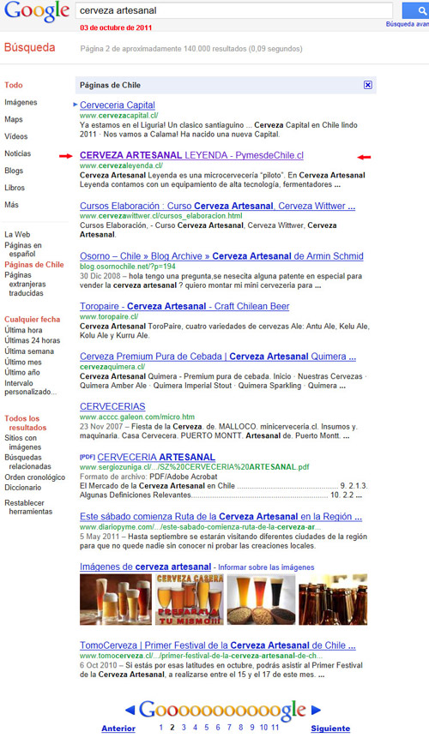Limit results to Último mes
Viewport: 429px width, 738px height.
pos(23,362)
